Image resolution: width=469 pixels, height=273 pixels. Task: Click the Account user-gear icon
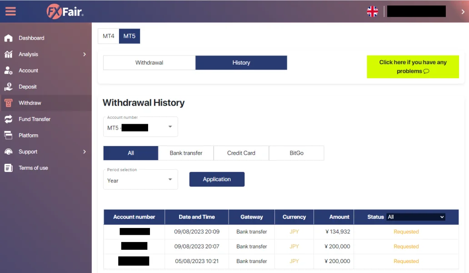pos(8,71)
